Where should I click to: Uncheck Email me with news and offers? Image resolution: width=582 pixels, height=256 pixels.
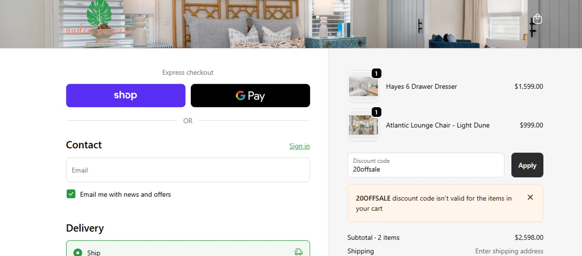point(71,194)
